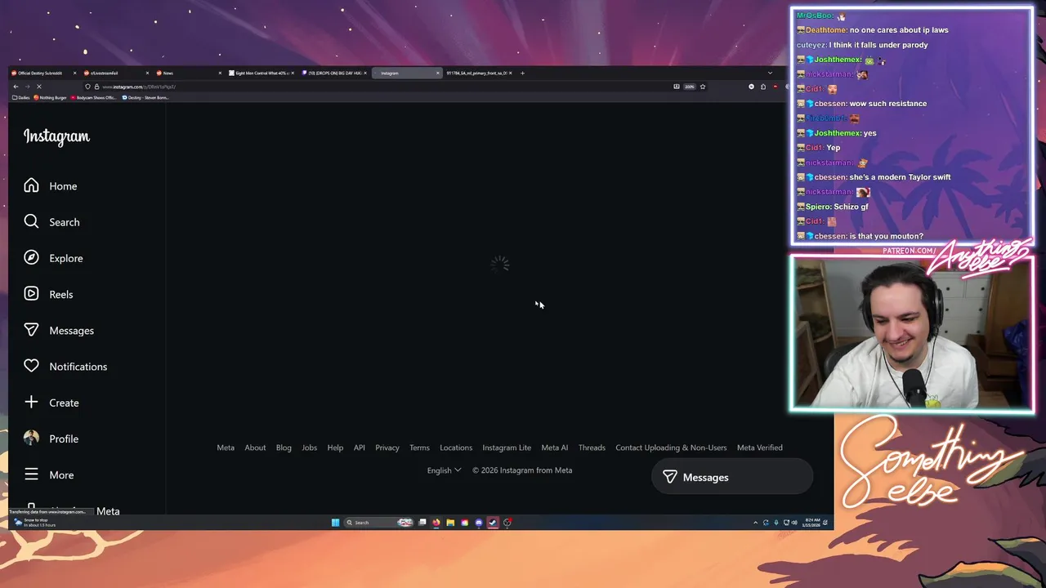Click the Help footer link
The image size is (1046, 588).
(335, 448)
